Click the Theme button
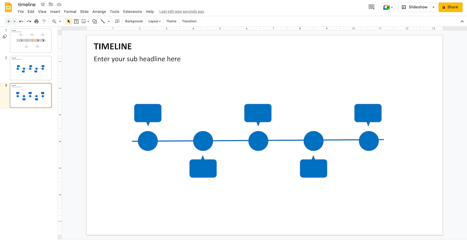467x240 pixels. [x=171, y=21]
